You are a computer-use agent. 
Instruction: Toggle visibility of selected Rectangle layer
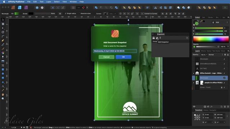pos(224,78)
